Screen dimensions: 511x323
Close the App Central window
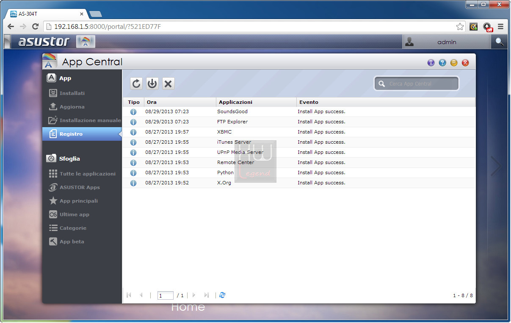pos(465,63)
